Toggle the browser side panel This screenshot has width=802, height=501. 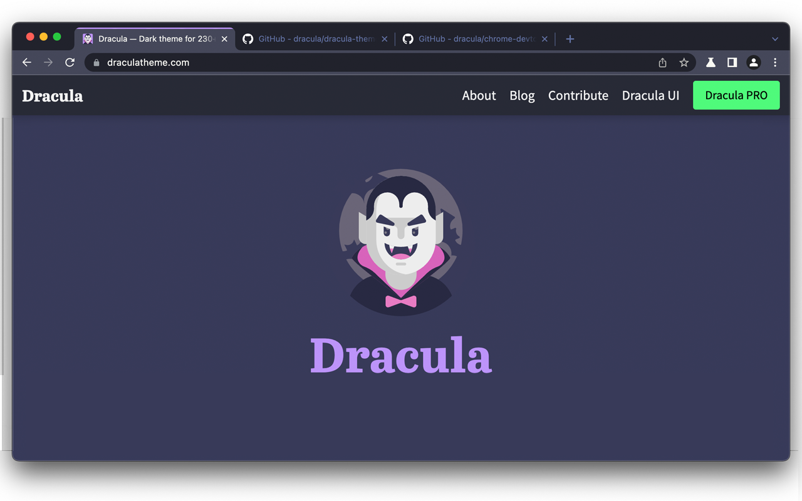[x=732, y=63]
